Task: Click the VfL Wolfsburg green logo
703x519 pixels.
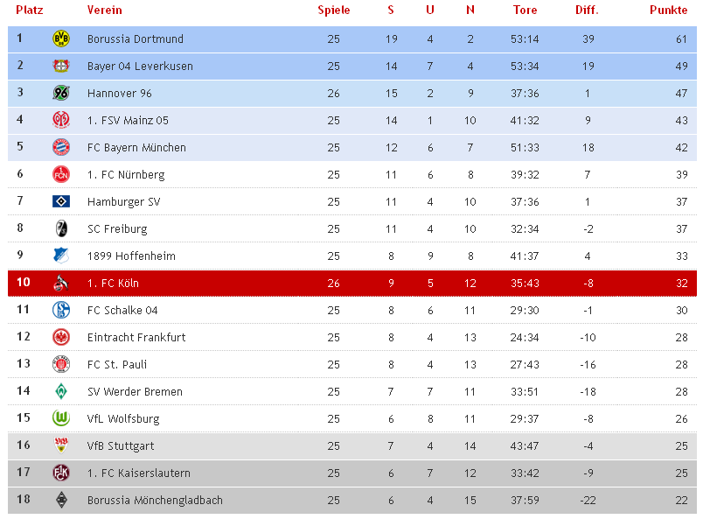Action: point(61,418)
